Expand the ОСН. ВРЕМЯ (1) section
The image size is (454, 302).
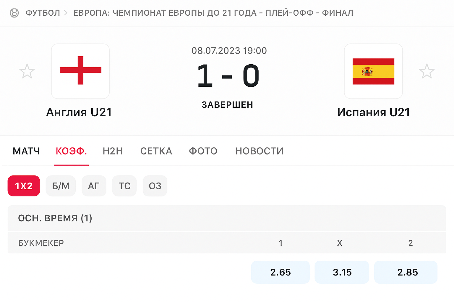pos(55,219)
